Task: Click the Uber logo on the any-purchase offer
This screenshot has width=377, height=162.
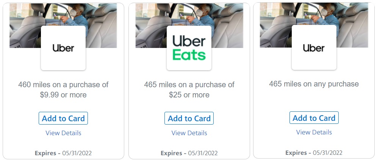Action: pyautogui.click(x=314, y=48)
